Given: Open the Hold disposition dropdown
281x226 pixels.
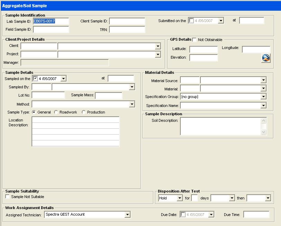Looking at the screenshot, I should pos(179,198).
